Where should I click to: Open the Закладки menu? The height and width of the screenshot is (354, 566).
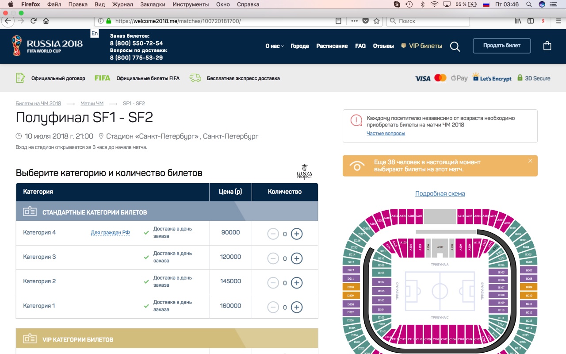coord(153,4)
